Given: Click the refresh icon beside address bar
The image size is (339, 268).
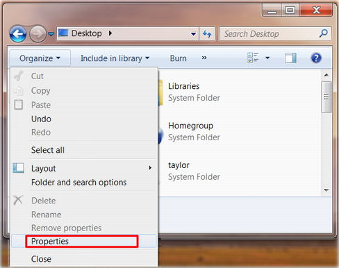Looking at the screenshot, I should (x=207, y=34).
